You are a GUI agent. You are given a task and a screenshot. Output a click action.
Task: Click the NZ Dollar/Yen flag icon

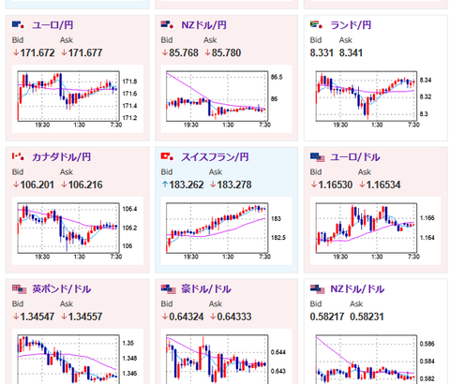167,25
